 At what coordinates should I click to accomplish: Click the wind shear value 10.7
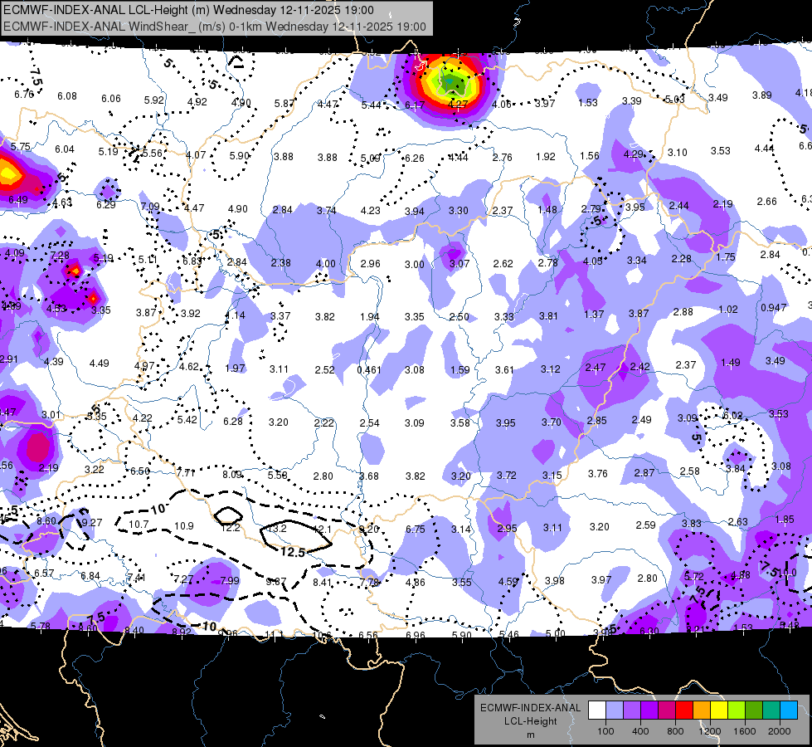click(x=139, y=525)
